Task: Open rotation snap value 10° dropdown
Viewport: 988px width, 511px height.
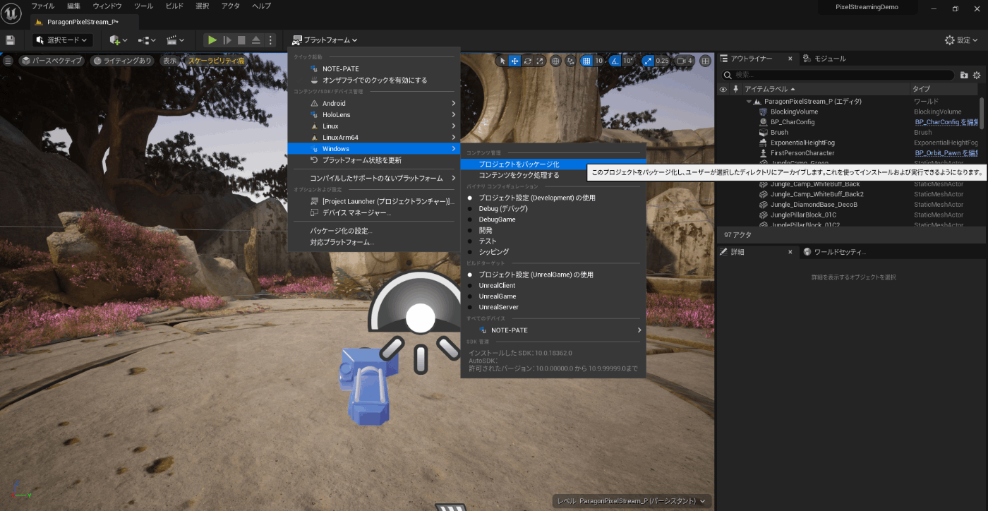Action: pos(628,61)
